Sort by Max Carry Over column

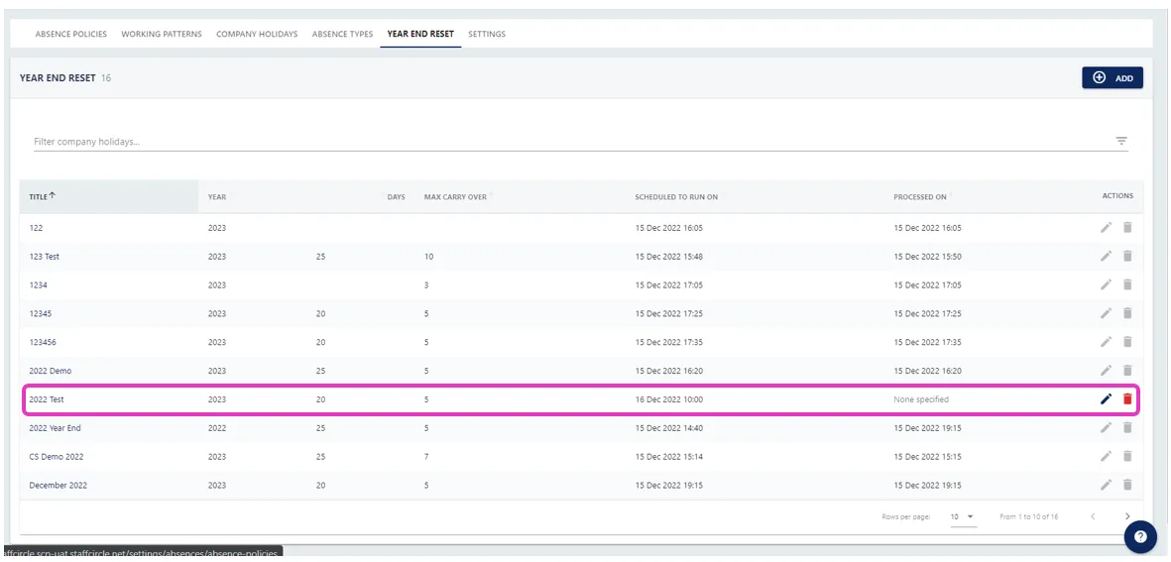(x=455, y=197)
